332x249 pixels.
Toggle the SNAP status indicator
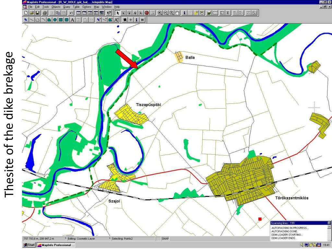(x=165, y=239)
